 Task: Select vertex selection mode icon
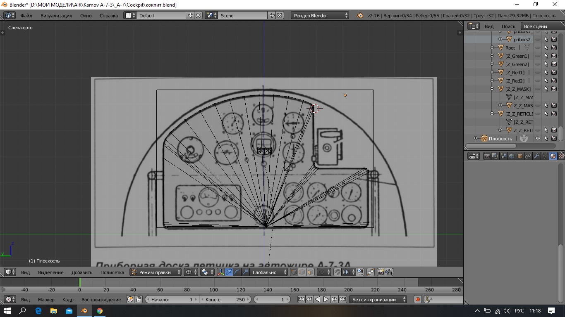coord(294,272)
